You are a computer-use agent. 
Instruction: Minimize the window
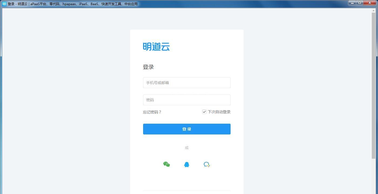coord(352,3)
